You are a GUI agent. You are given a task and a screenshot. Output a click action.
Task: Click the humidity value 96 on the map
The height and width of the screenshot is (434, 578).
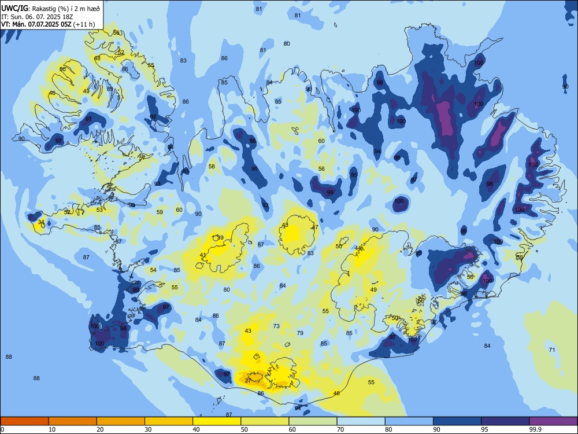[x=464, y=294]
